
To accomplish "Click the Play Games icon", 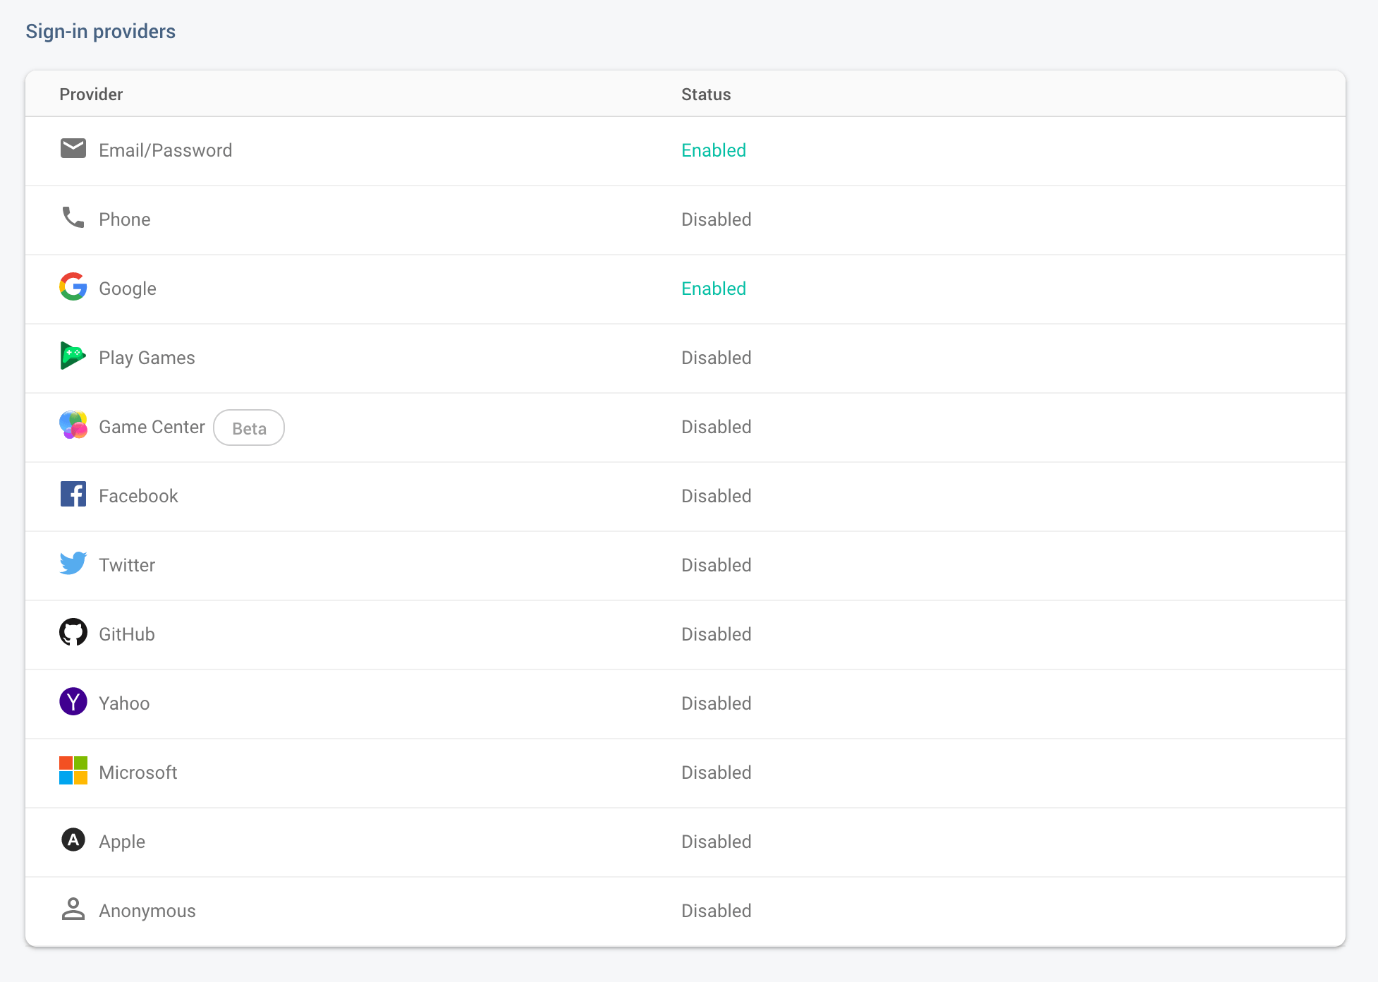I will click(x=73, y=356).
